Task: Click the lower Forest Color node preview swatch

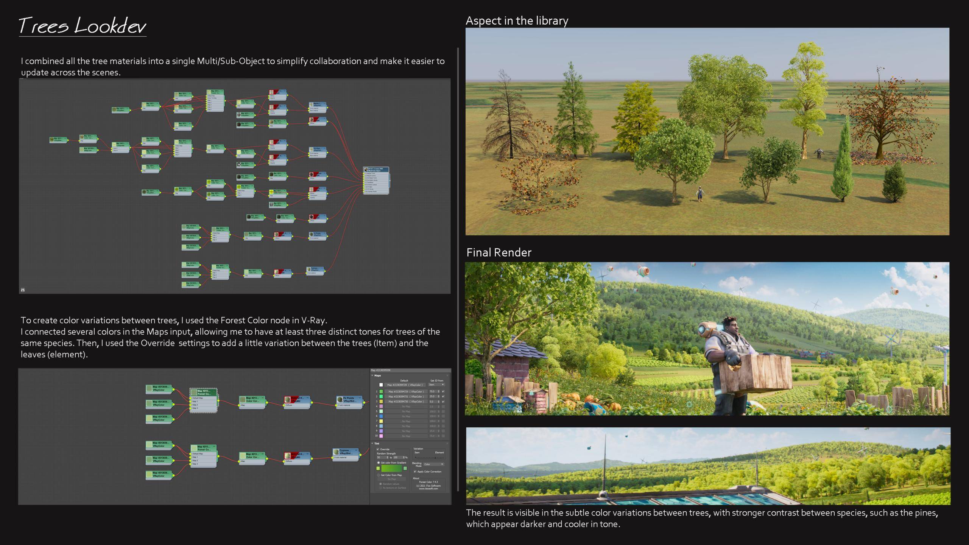Action: (194, 448)
